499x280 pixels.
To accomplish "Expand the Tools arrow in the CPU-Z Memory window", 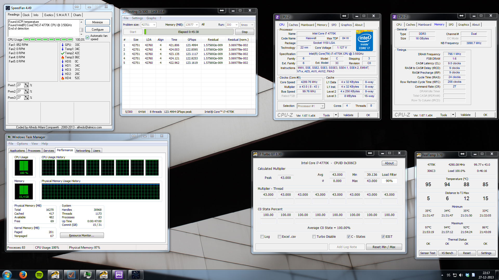I will (453, 115).
